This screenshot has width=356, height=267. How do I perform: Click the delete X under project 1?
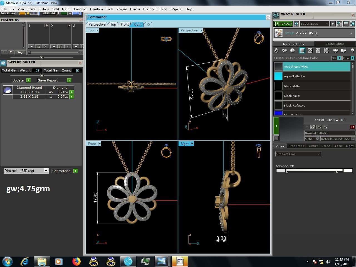pyautogui.click(x=45, y=46)
